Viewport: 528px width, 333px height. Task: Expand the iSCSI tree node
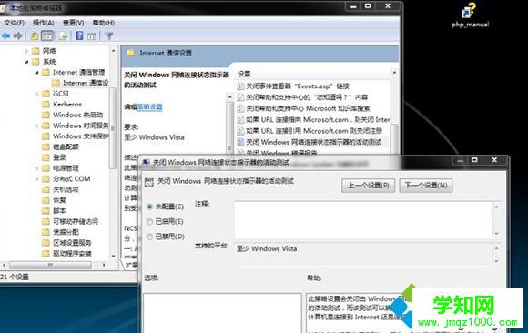[36, 94]
